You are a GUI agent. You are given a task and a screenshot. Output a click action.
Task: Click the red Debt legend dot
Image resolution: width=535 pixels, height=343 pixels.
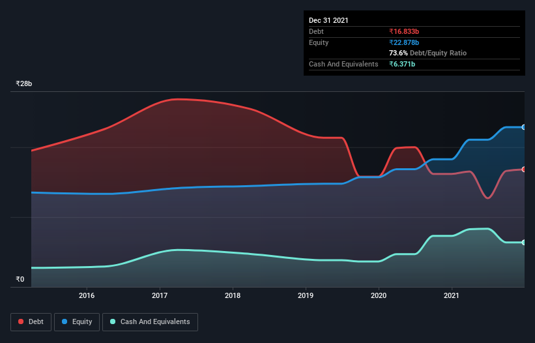(x=21, y=321)
